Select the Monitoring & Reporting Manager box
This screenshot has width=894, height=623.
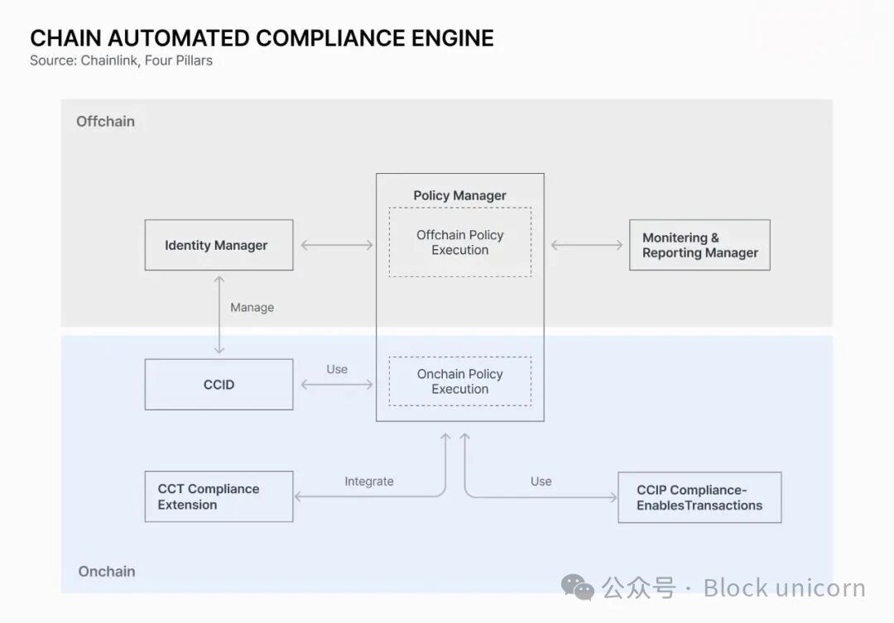point(699,245)
